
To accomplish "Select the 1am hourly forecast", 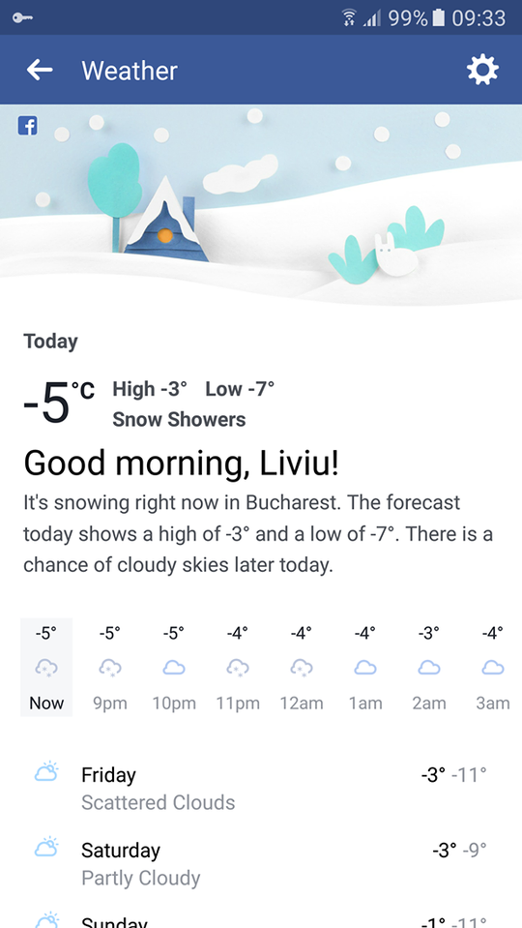I will (x=365, y=667).
